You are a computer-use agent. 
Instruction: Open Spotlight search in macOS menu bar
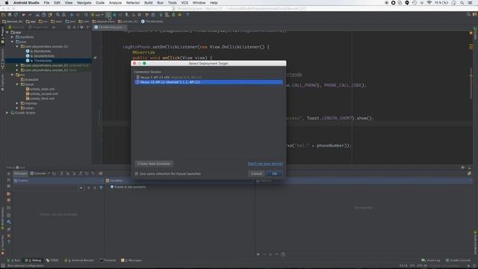point(462,3)
